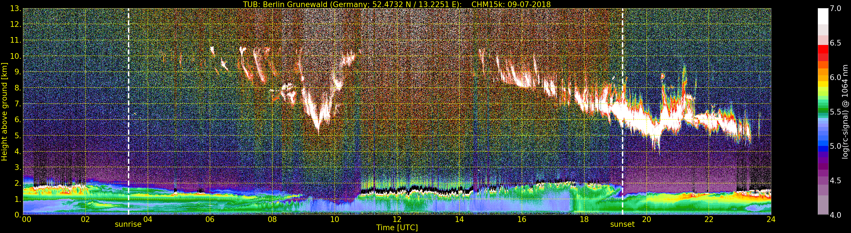Select the white dashed sunset line
Screen dimensions: 851x233
(622, 111)
